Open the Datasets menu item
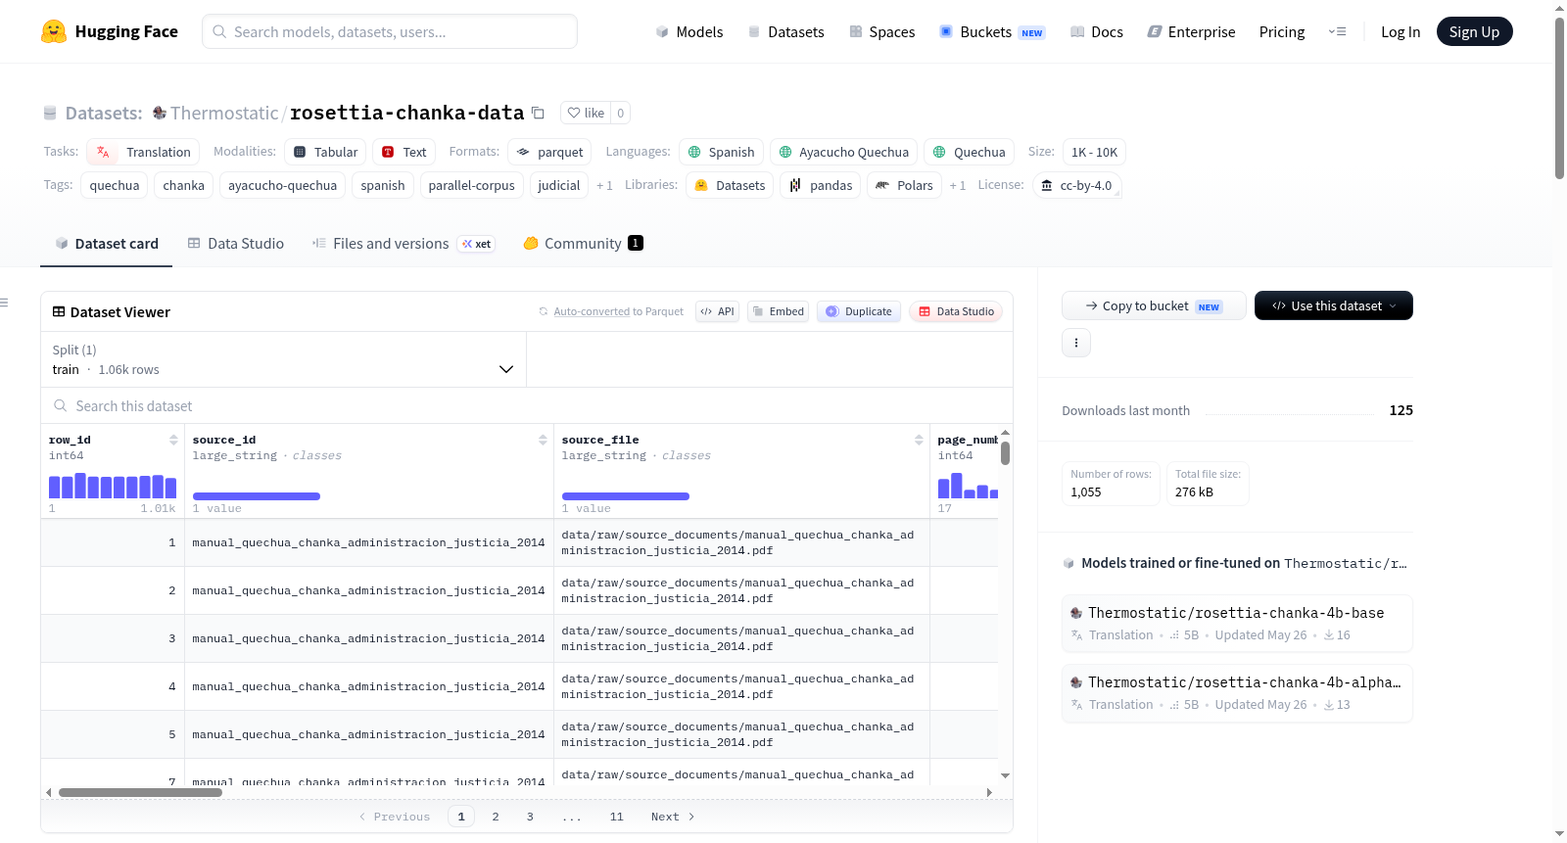The height and width of the screenshot is (843, 1567). click(x=786, y=32)
